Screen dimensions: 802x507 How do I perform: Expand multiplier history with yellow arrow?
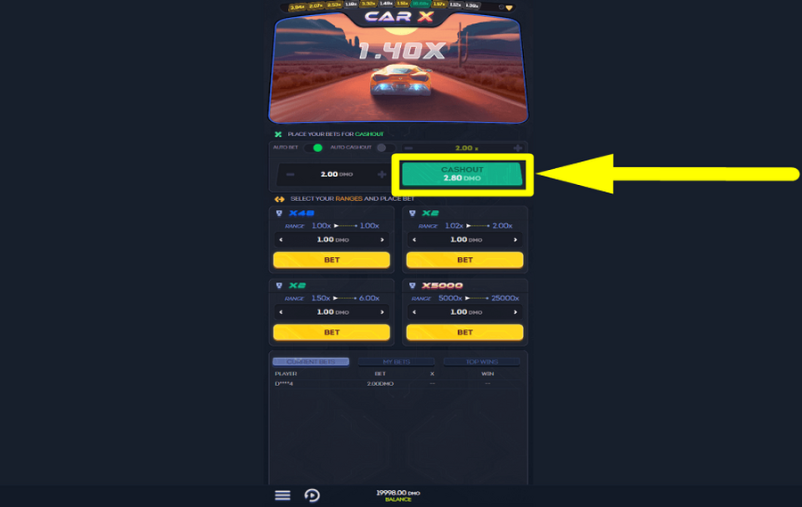coord(509,8)
